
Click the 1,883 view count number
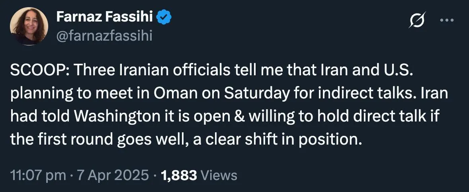pos(178,176)
